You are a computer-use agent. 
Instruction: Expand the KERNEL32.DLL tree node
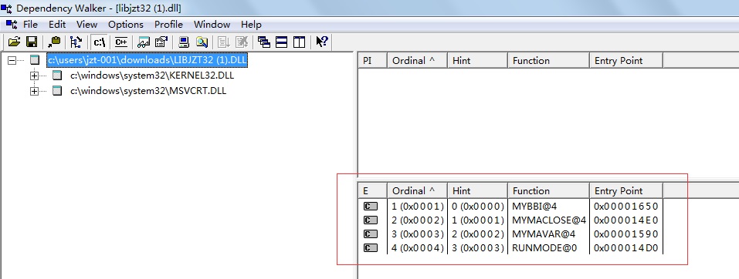tap(34, 76)
